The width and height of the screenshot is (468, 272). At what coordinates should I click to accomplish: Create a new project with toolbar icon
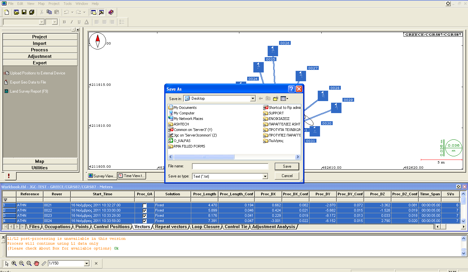point(7,12)
